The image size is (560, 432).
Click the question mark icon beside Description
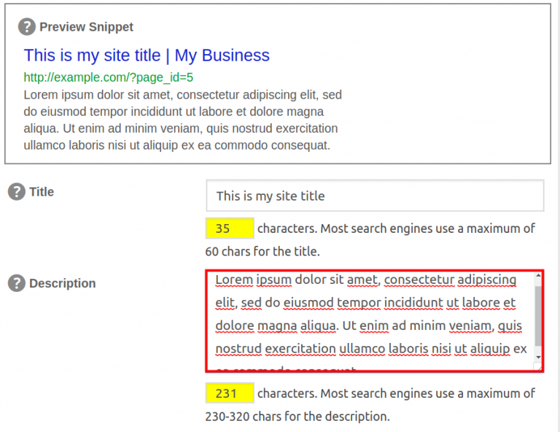tap(16, 283)
